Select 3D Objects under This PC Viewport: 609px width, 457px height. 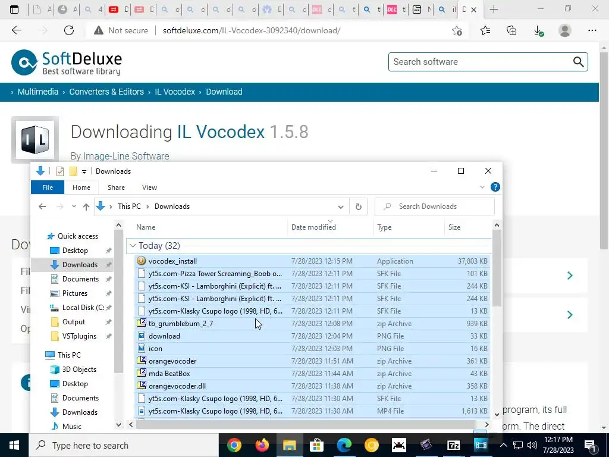coord(79,370)
